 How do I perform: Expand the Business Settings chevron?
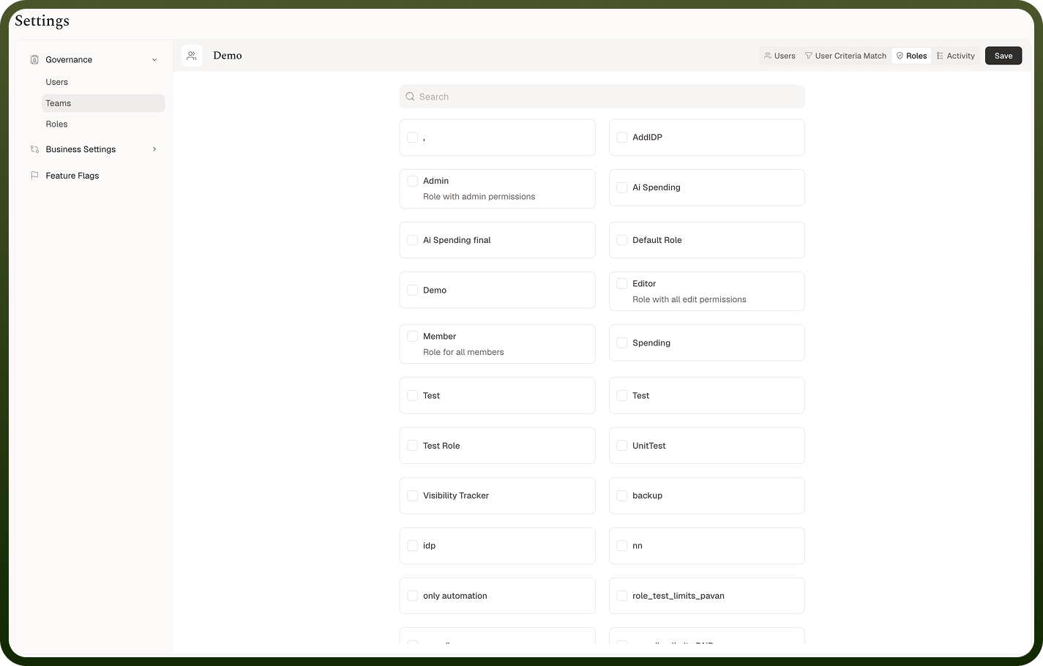pos(154,149)
